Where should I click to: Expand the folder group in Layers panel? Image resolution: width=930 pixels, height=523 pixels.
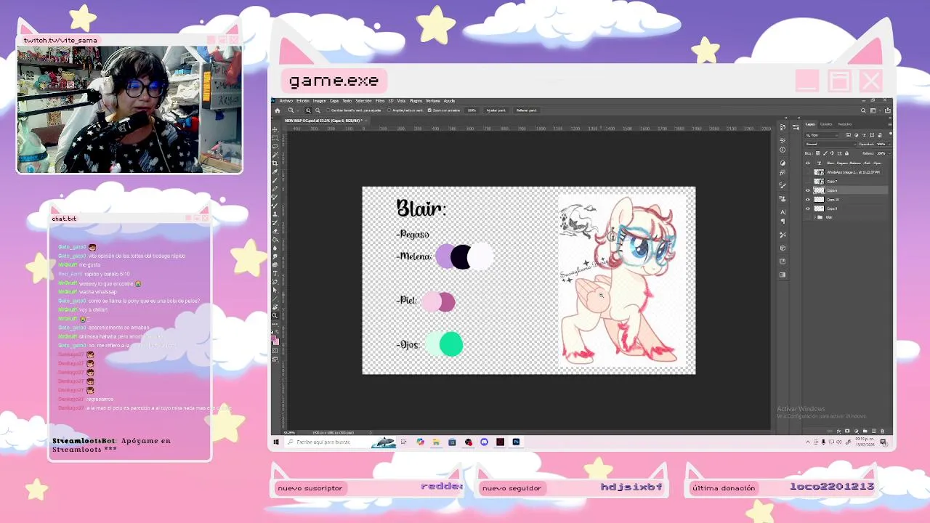point(815,217)
